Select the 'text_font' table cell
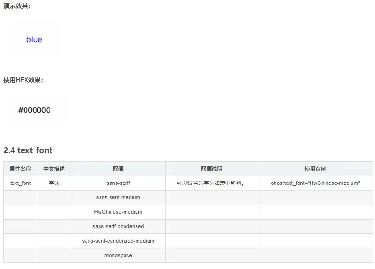 [x=20, y=183]
